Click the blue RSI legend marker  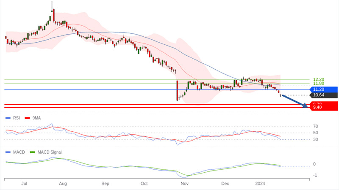coord(7,118)
